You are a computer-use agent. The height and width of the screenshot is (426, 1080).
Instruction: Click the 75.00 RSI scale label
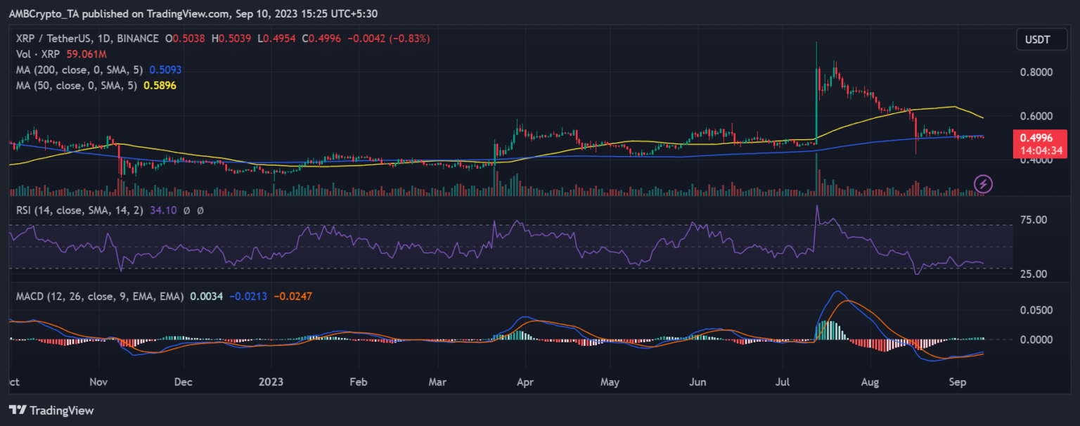tap(1034, 220)
